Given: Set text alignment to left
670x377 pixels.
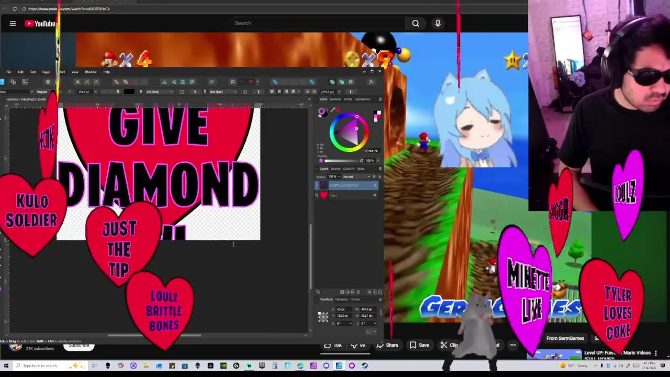Looking at the screenshot, I should pos(272,92).
